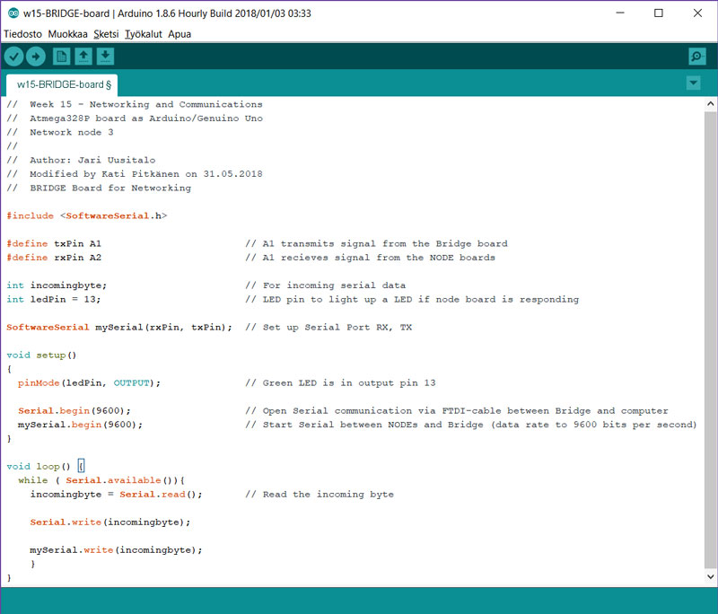Click the 'mySerial.begin(9600);' statement
Screen dimensions: 718x614
tap(81, 425)
